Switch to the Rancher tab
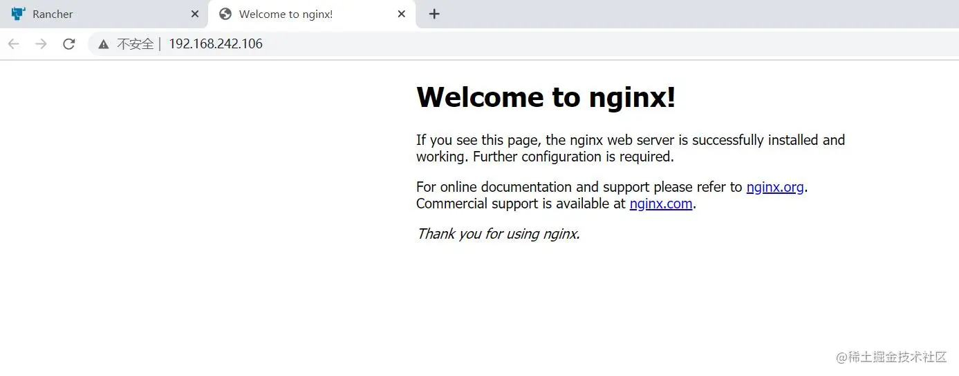This screenshot has width=959, height=376. point(104,14)
